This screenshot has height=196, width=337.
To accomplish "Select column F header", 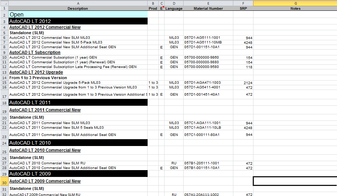I will 243,3.
